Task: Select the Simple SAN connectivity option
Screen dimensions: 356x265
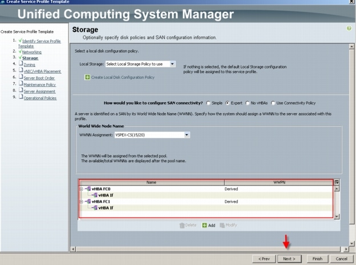Action: click(x=208, y=103)
